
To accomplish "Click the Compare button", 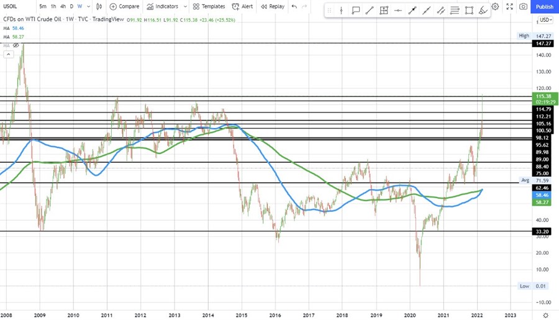I will 124,6.
